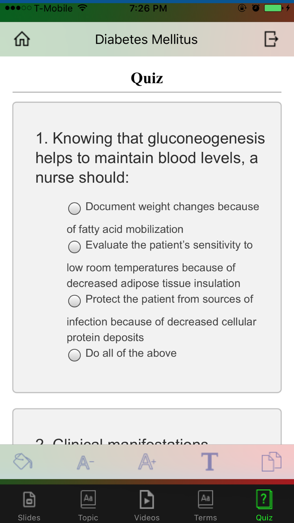Select the Quiz tab

click(x=264, y=505)
